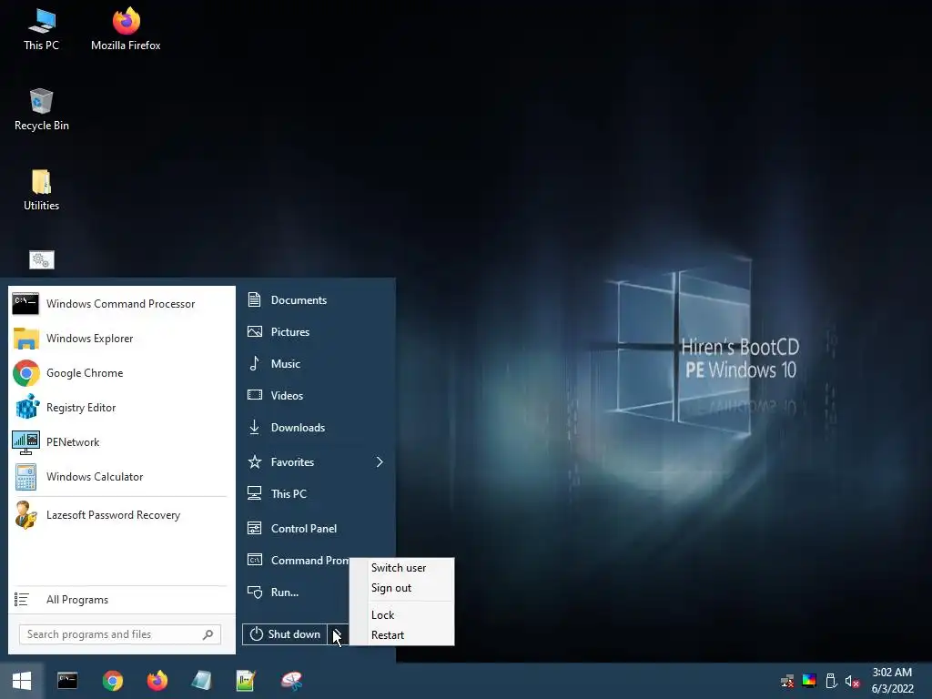The image size is (932, 699).
Task: Open Windows Calculator
Action: [122, 477]
